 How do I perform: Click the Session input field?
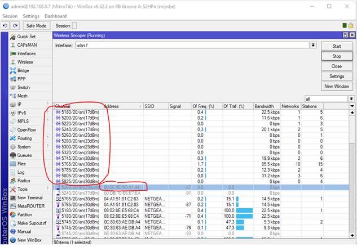coord(74,26)
